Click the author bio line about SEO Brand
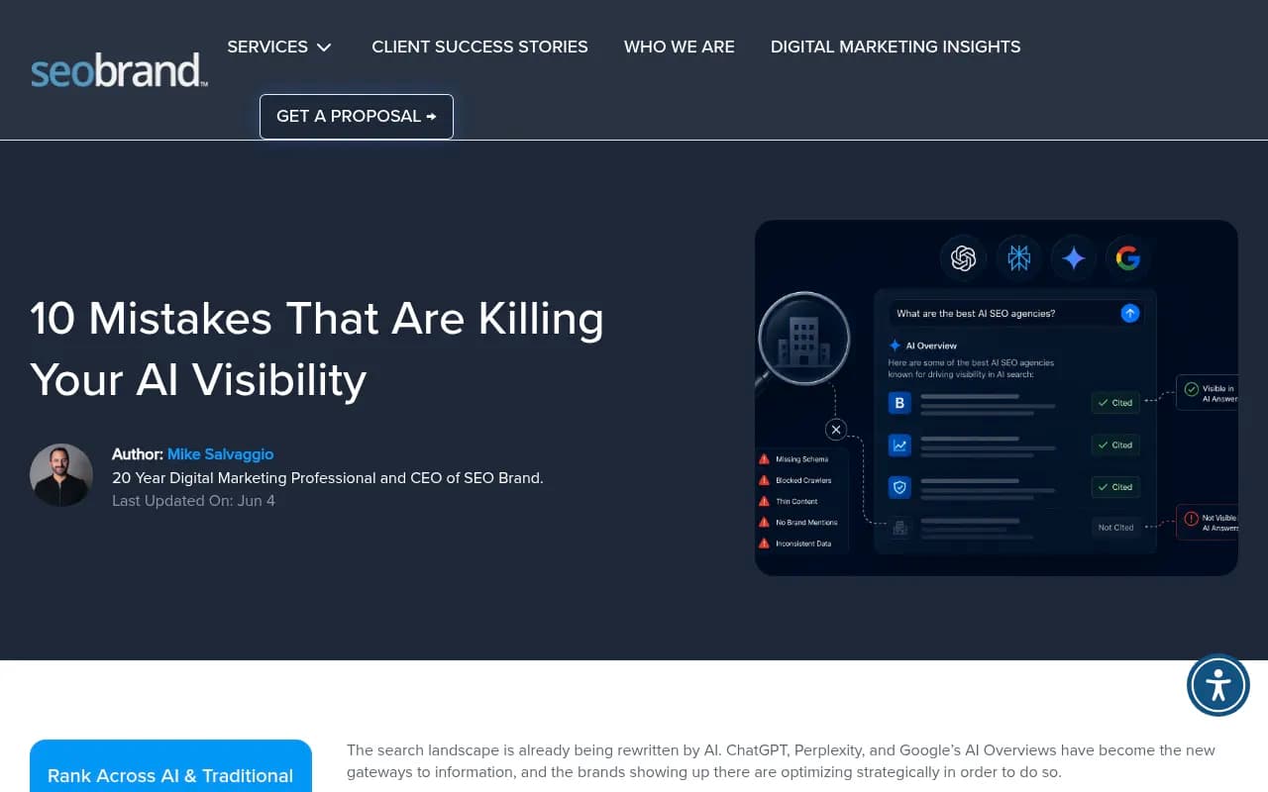Image resolution: width=1268 pixels, height=792 pixels. click(x=328, y=477)
